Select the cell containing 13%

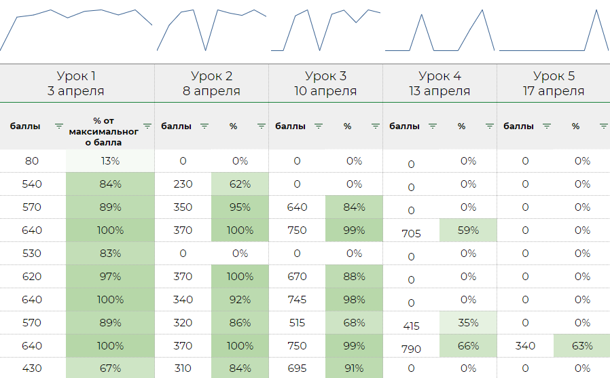[x=110, y=161]
